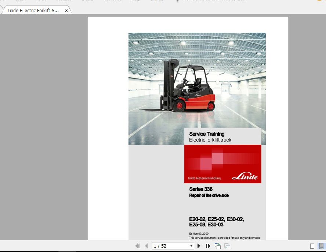Viewport: 326px width, 252px height.
Task: Go to the next page
Action: pos(199,246)
